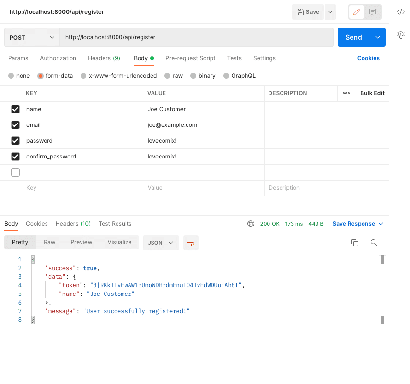The width and height of the screenshot is (410, 384).
Task: Click the '200 OK' status text
Action: [269, 224]
